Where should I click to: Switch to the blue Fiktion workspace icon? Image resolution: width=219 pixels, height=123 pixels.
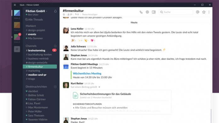(x=17, y=13)
